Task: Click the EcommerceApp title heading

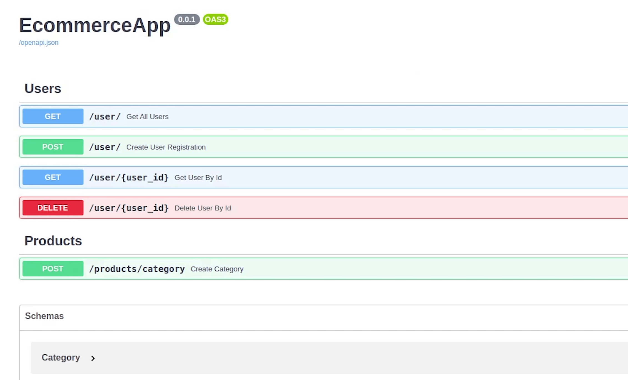Action: tap(95, 25)
